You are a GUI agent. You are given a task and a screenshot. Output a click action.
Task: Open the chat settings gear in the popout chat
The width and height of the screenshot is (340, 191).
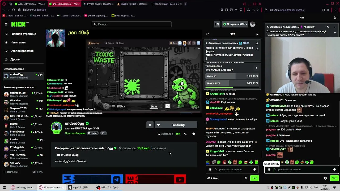(x=325, y=178)
